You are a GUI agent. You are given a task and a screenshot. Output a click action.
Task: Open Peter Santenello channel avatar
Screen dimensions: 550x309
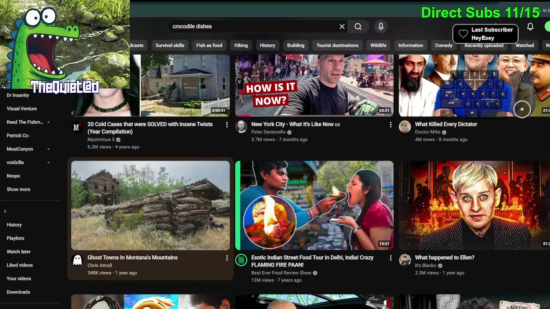(241, 127)
